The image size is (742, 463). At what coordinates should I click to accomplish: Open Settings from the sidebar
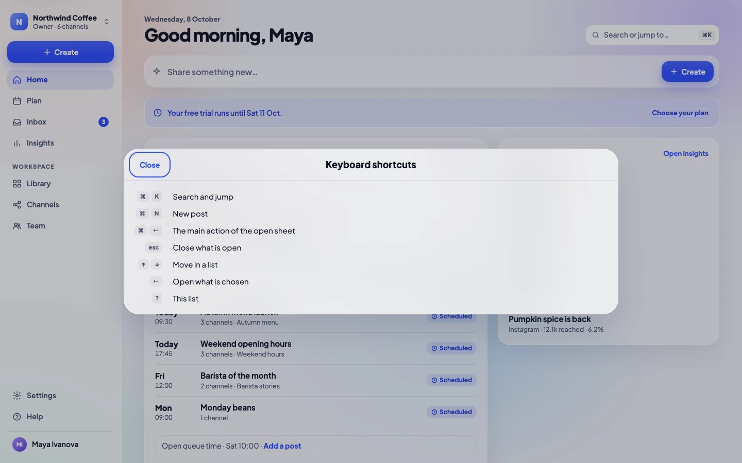click(x=60, y=396)
